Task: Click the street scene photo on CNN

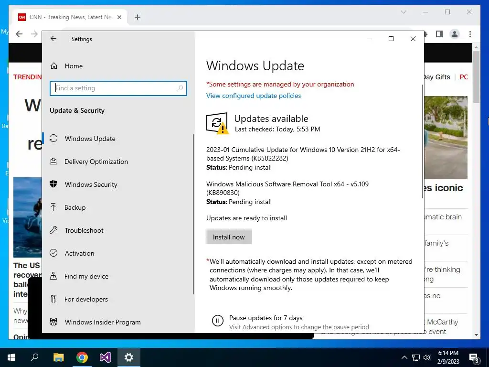Action: (446, 137)
